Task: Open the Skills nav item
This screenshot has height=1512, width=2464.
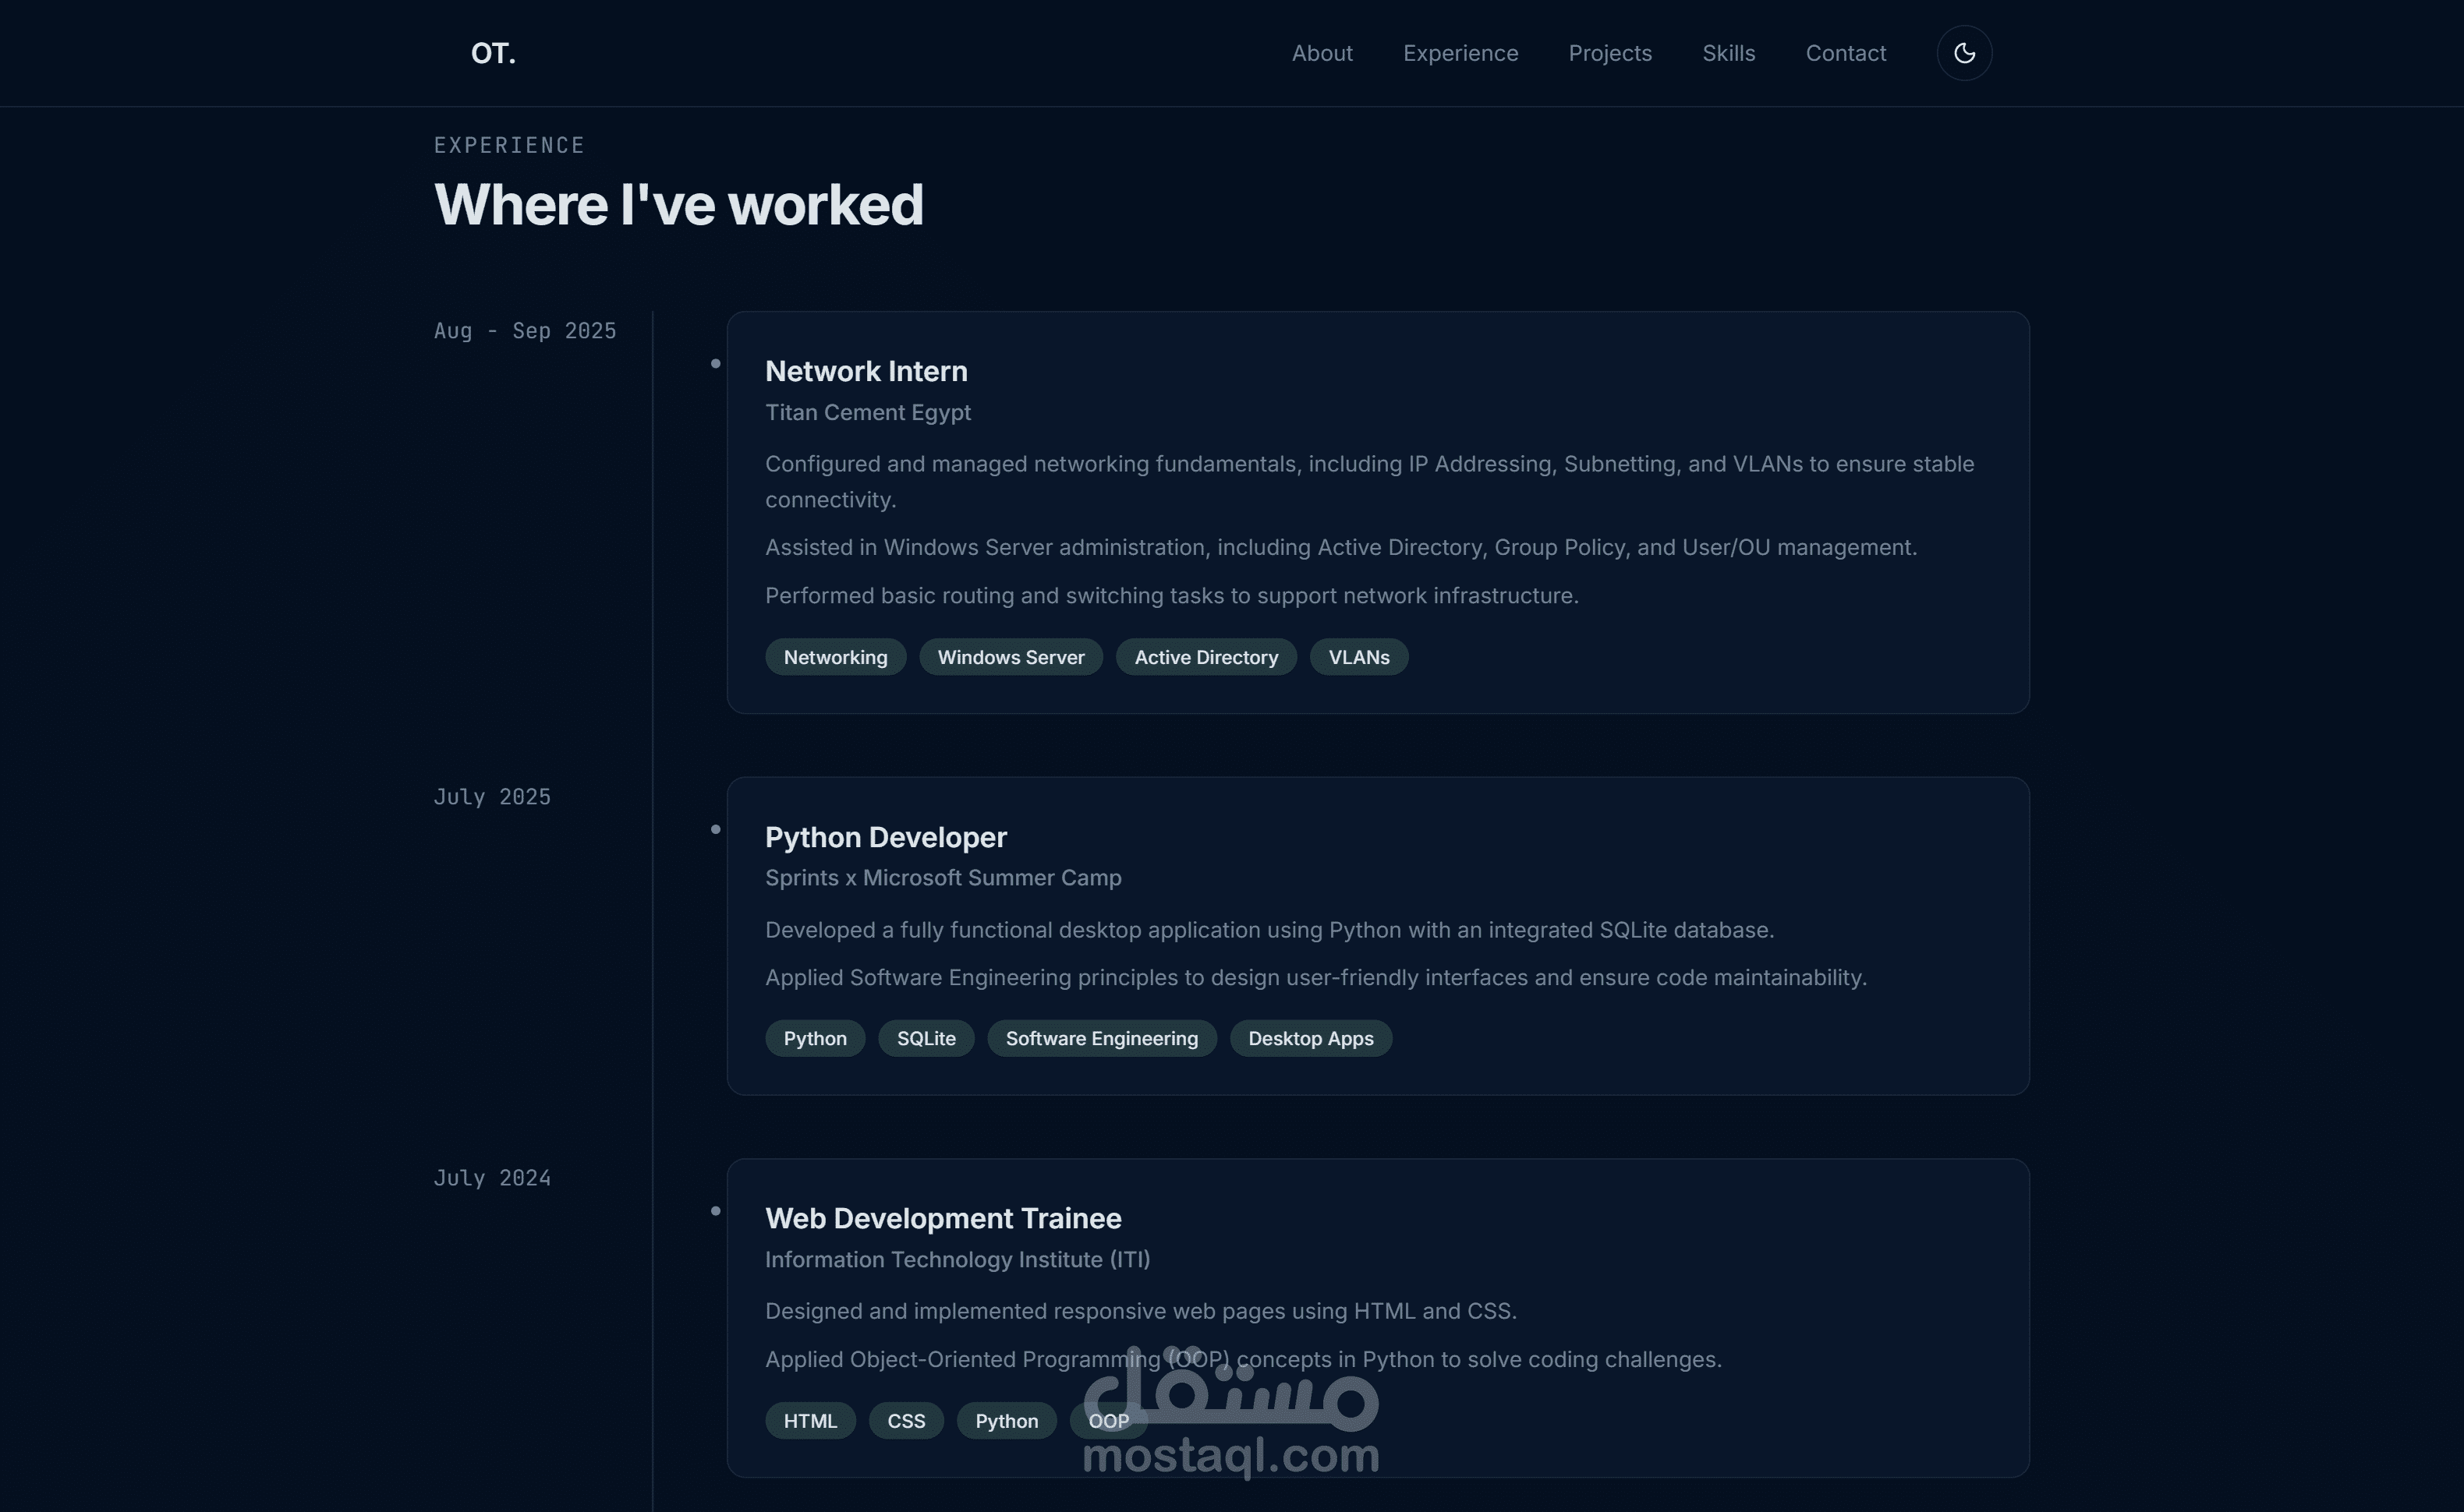Action: (1728, 53)
